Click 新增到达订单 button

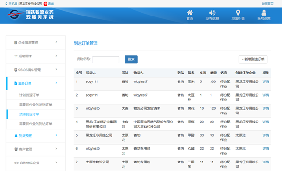(253, 59)
